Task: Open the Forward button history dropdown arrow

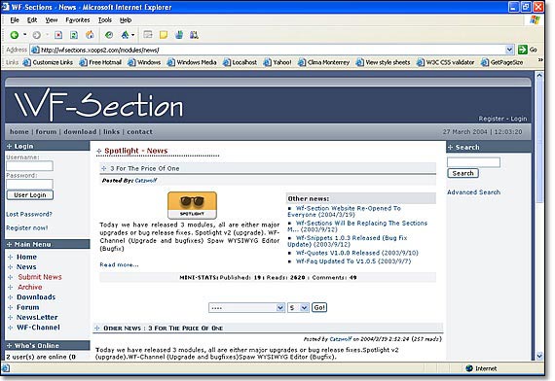Action: pyautogui.click(x=47, y=35)
